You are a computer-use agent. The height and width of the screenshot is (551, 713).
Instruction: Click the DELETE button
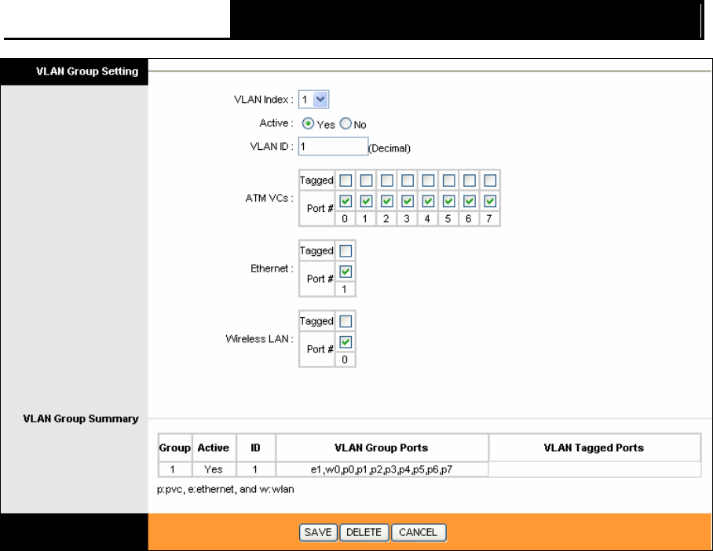[364, 532]
